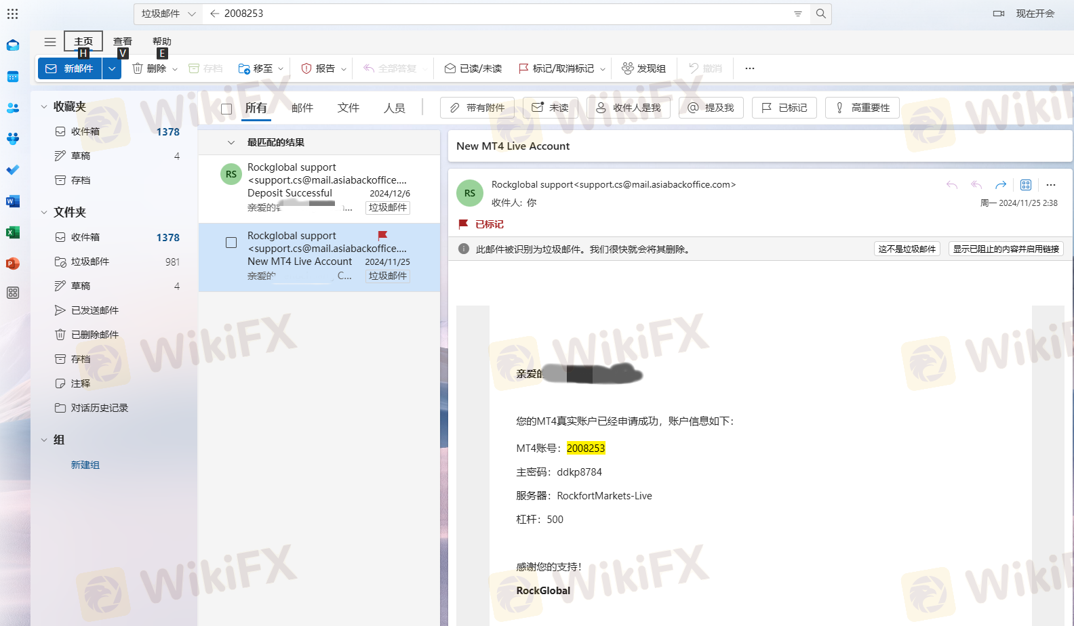Open the Deposit Successful message
This screenshot has width=1074, height=626.
[319, 188]
